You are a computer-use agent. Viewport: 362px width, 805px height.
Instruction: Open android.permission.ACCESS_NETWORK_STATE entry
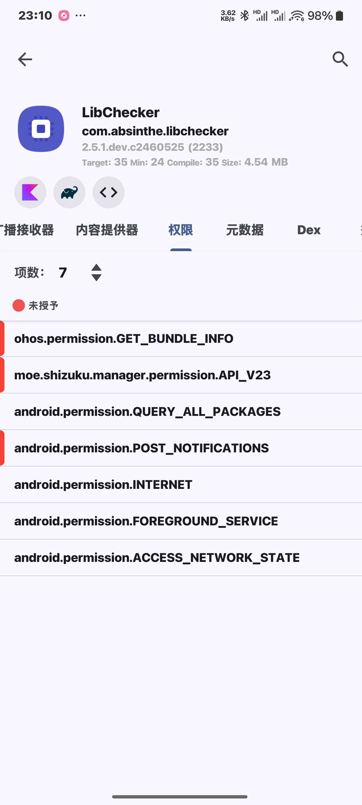pos(181,558)
